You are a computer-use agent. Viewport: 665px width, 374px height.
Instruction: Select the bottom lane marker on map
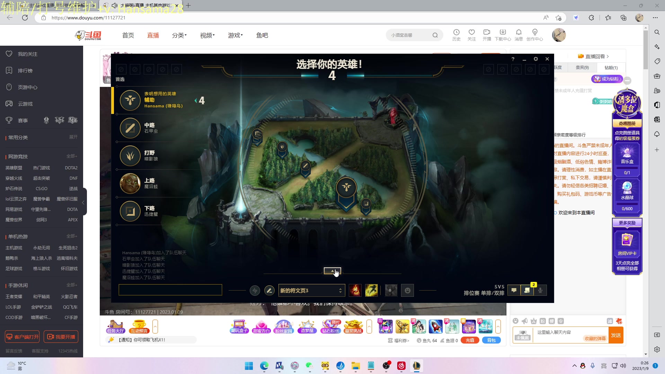pyautogui.click(x=366, y=206)
